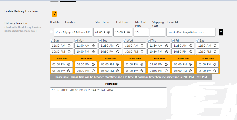Click the Start Time 02:00 input field
Image resolution: width=237 pixels, height=120 pixels.
[103, 32]
